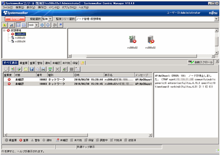Click the green arrow event action icon
The image size is (220, 155).
13,69
